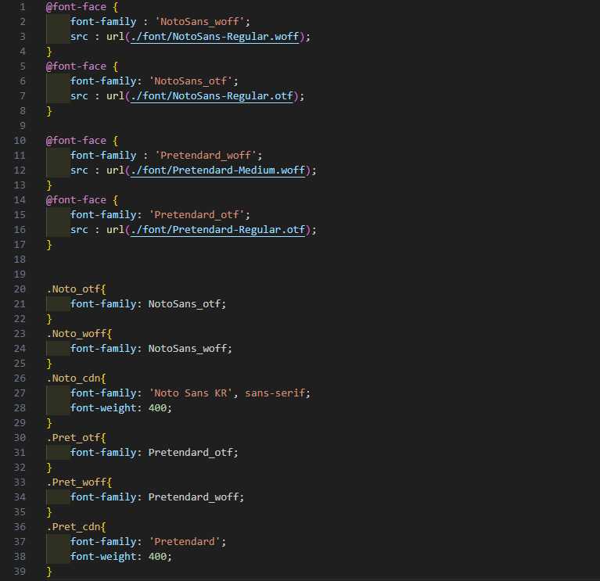The image size is (600, 581).
Task: Click line number 1 in the gutter
Action: [23, 7]
